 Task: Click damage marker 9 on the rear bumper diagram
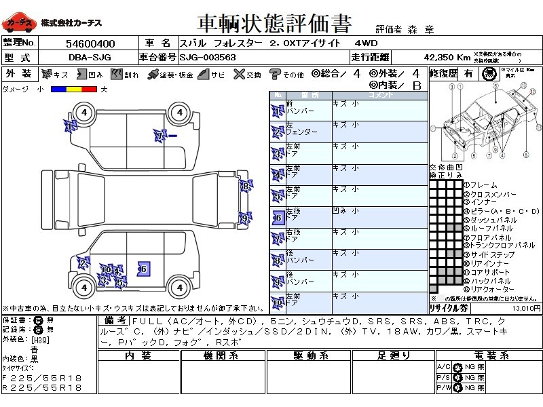(x=245, y=218)
